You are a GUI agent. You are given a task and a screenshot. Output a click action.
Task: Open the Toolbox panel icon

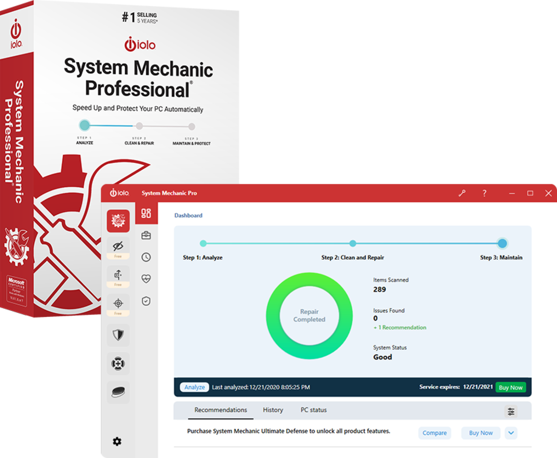point(146,235)
